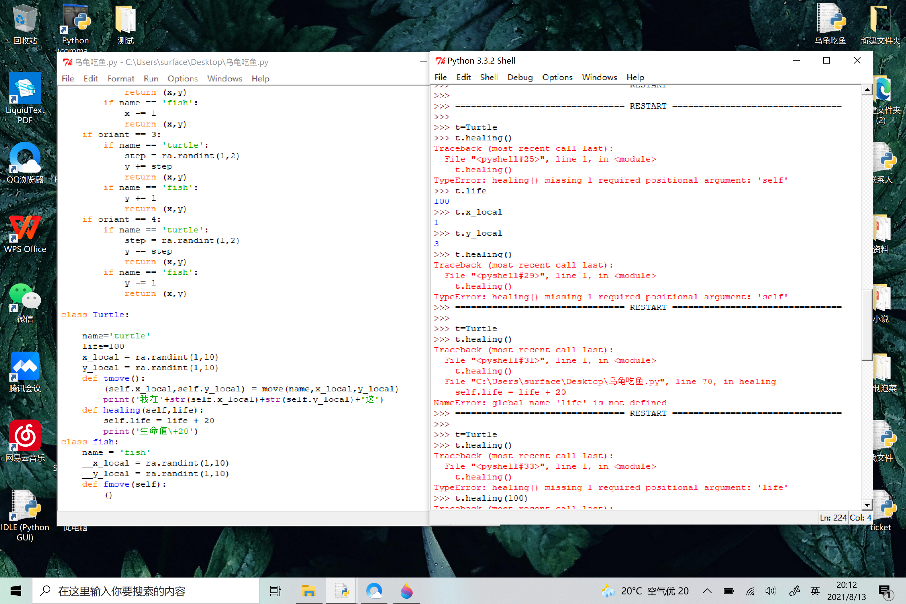Viewport: 906px width, 604px height.
Task: Open the weather 20°C widget
Action: point(645,591)
